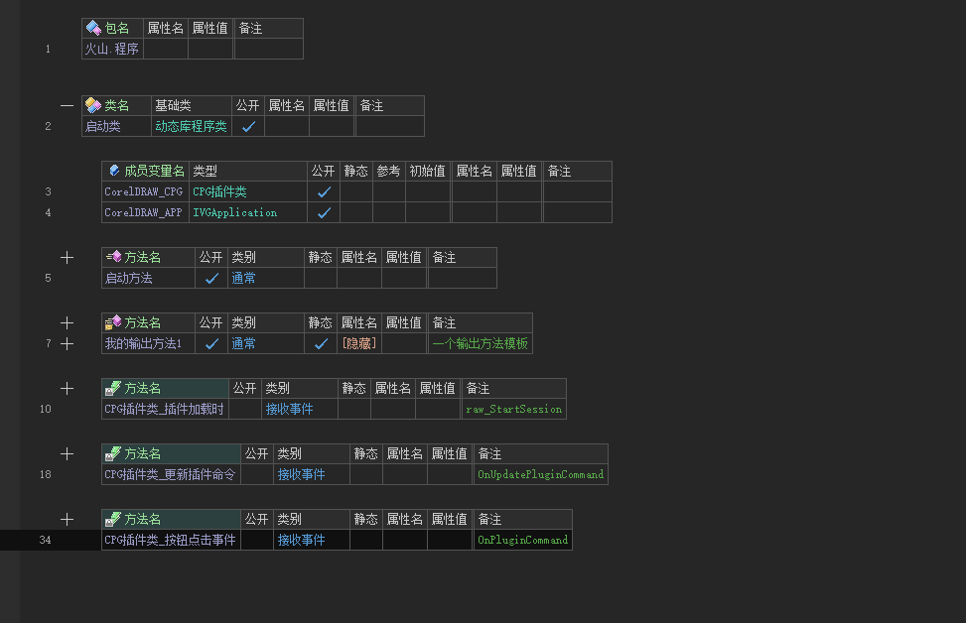
Task: Click the event icon above CPG插件类_插件加载时
Action: pos(113,388)
